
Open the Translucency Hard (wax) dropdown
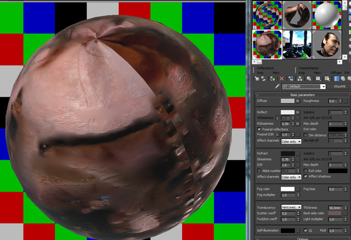click(x=291, y=207)
